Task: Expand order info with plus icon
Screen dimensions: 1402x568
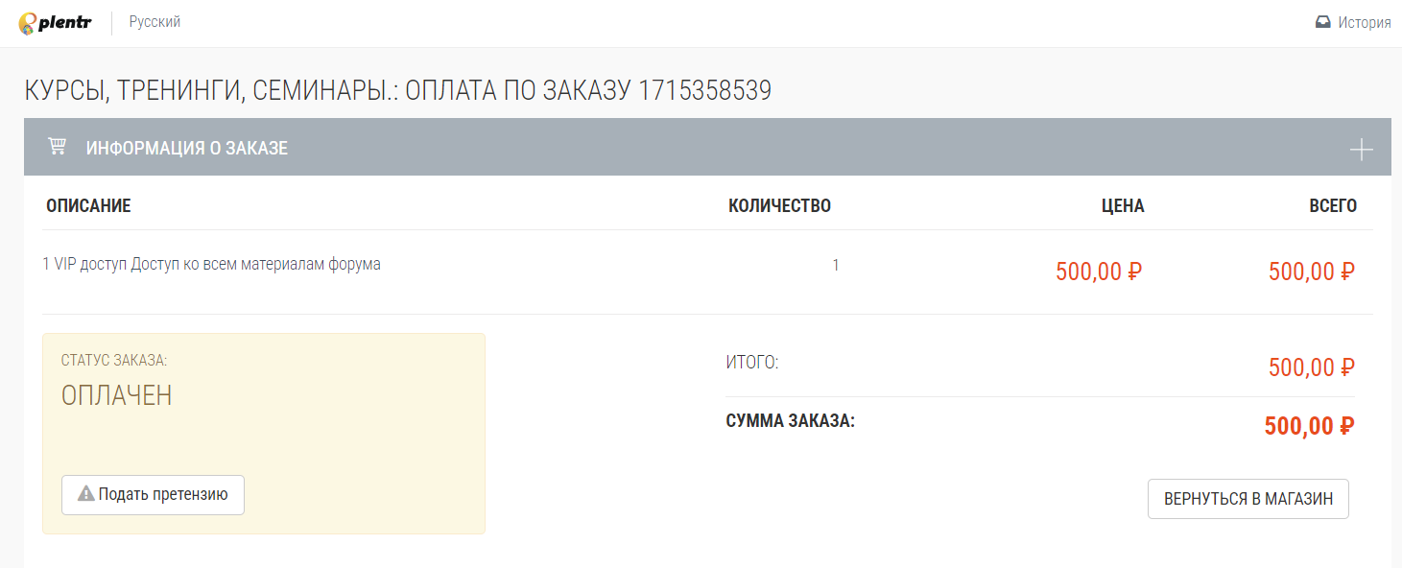Action: pyautogui.click(x=1361, y=149)
